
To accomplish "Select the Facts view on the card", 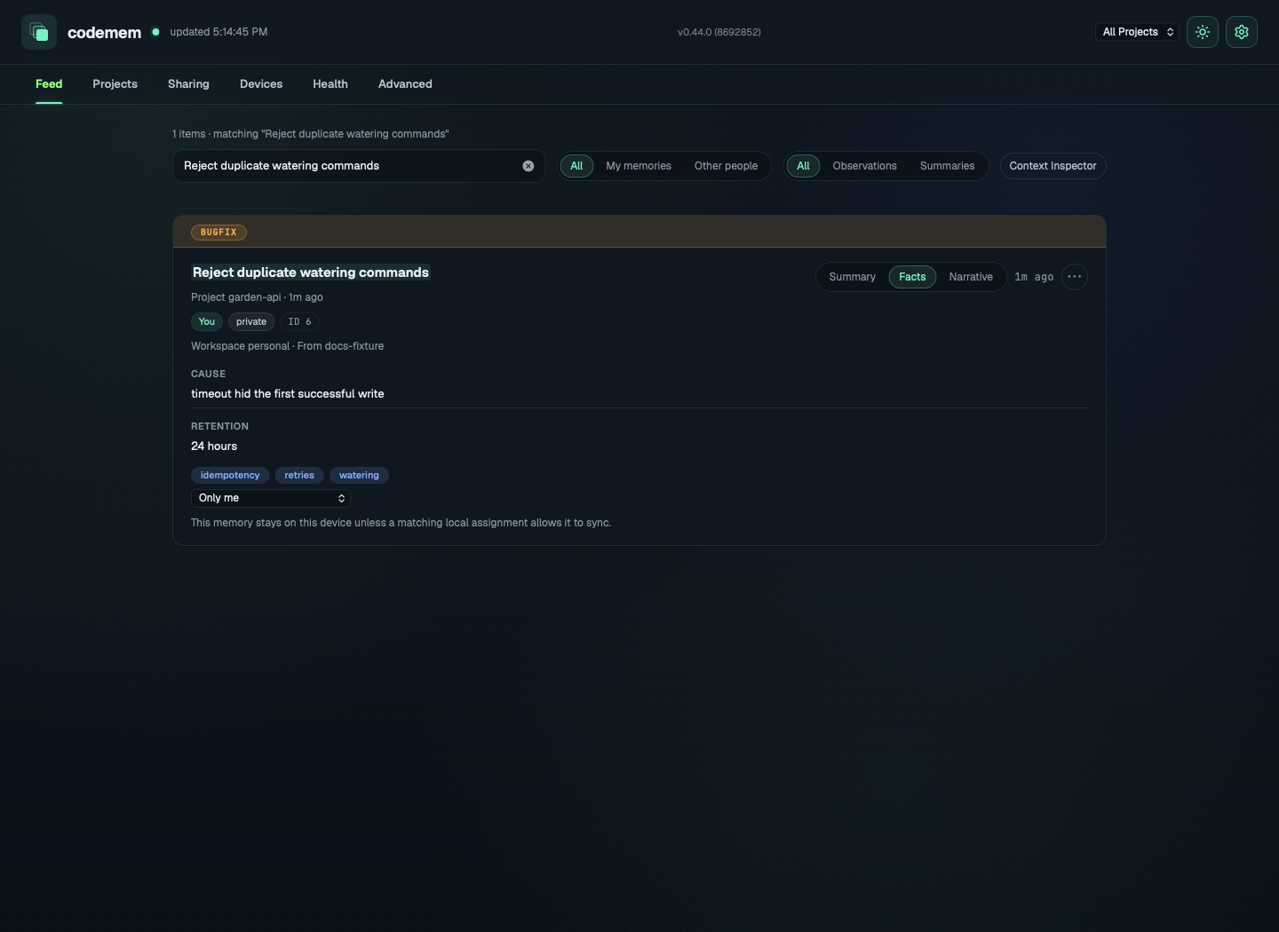I will [912, 277].
